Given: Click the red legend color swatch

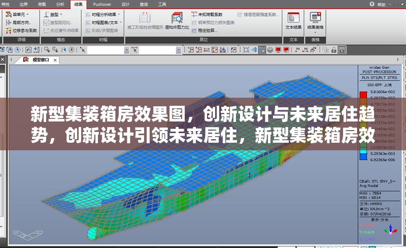Looking at the screenshot, I should [x=363, y=94].
